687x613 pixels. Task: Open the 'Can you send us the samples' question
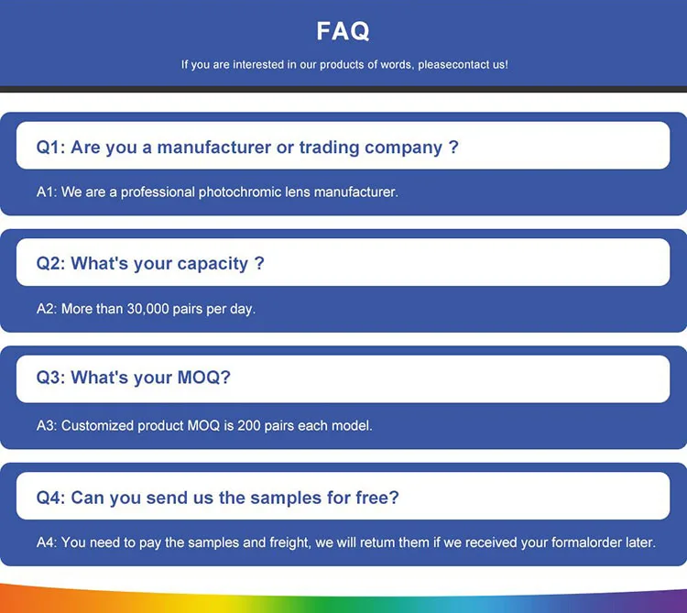click(343, 498)
